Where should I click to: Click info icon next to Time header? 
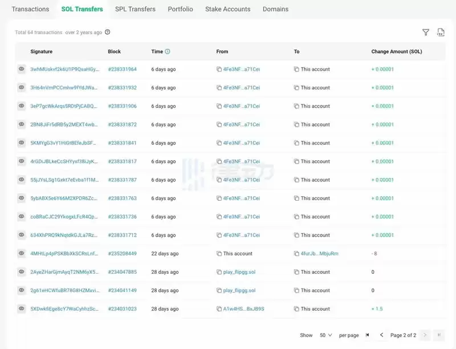pos(168,51)
